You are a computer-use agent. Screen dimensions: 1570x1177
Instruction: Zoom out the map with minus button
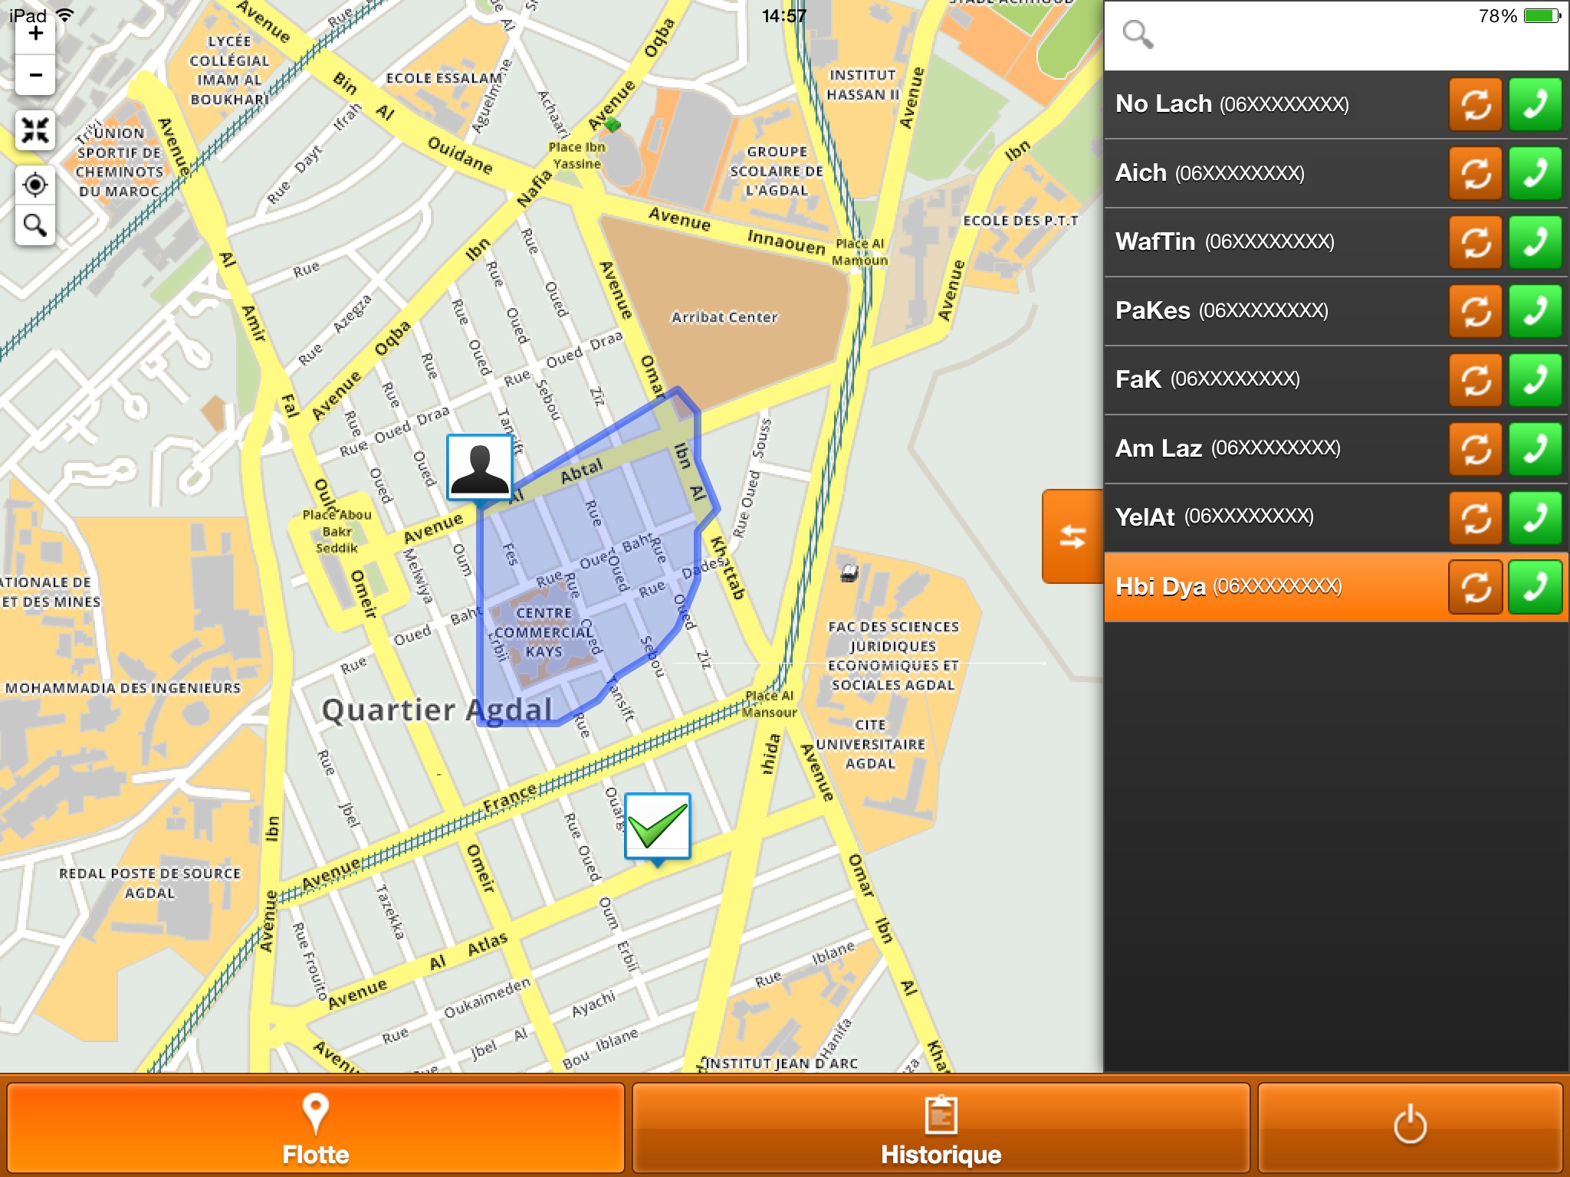(35, 75)
